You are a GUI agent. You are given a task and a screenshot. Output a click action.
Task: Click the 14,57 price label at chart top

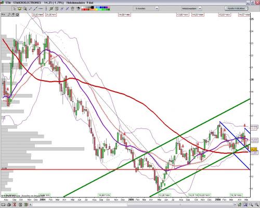click(244, 15)
